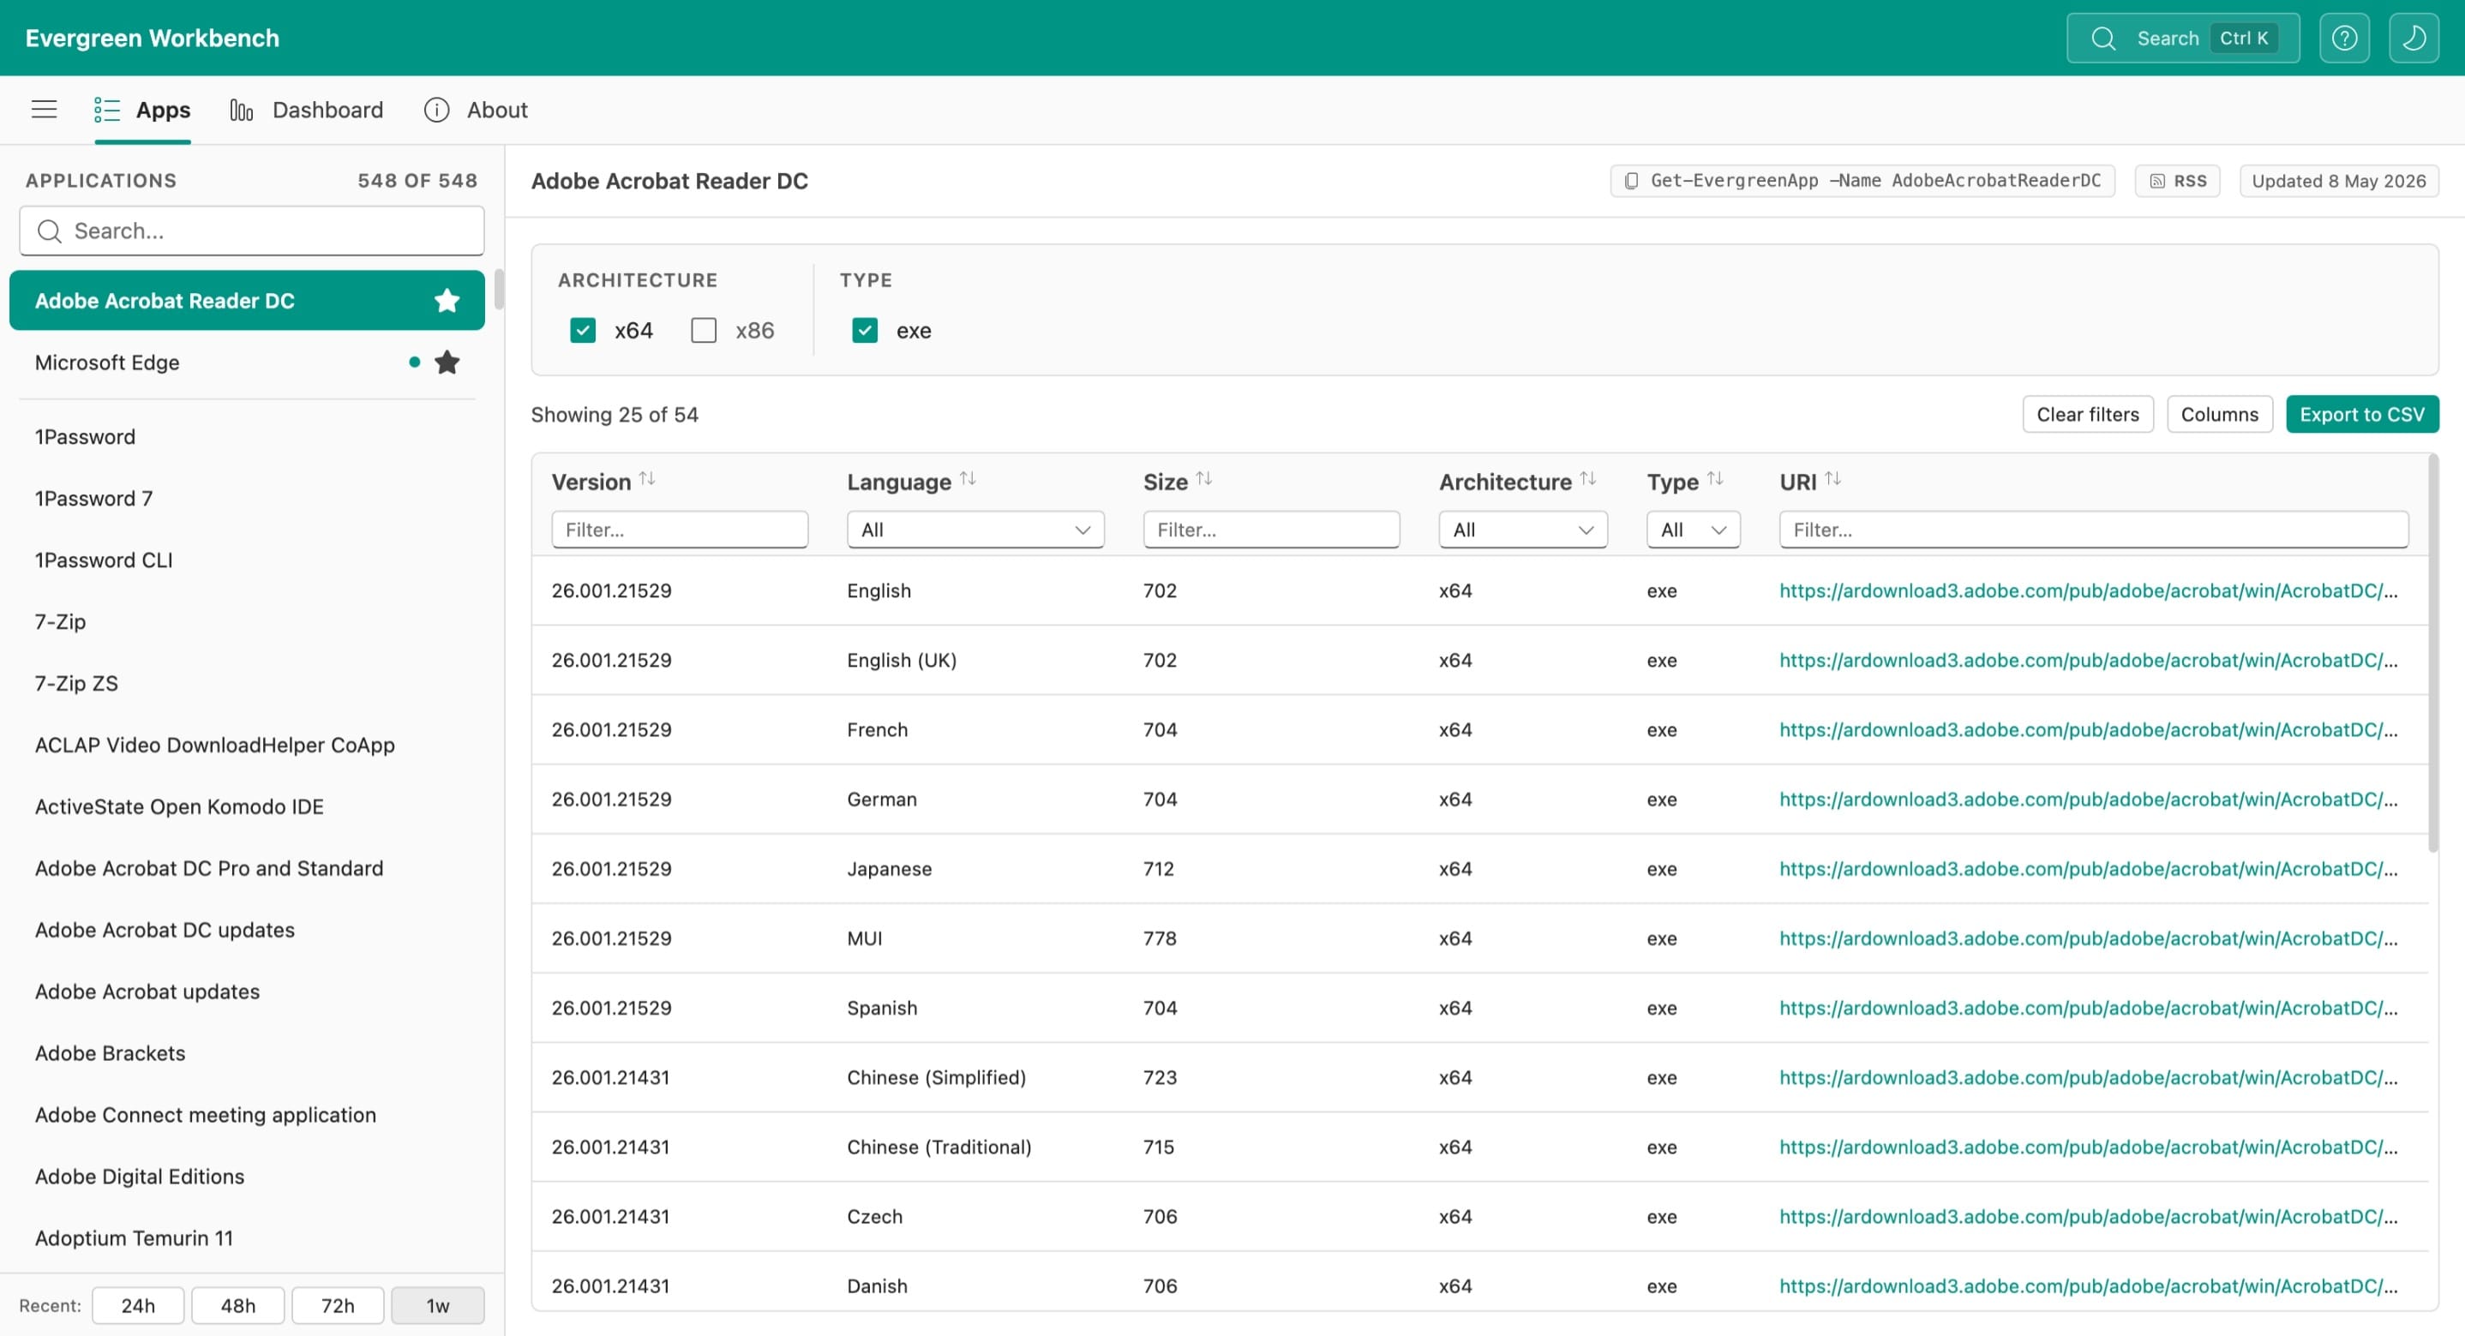Sort by Architecture column arrows
This screenshot has height=1336, width=2465.
tap(1587, 478)
